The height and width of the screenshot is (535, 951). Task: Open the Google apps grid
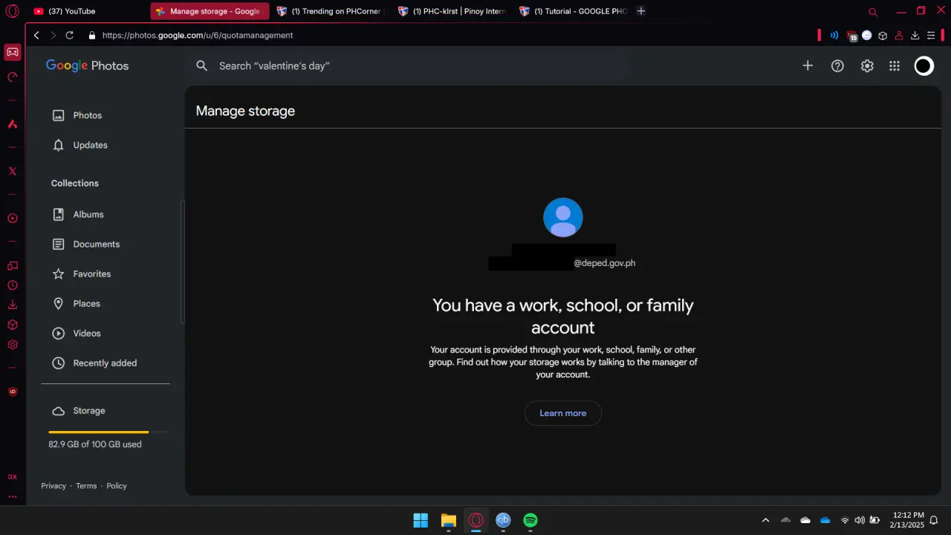coord(895,66)
